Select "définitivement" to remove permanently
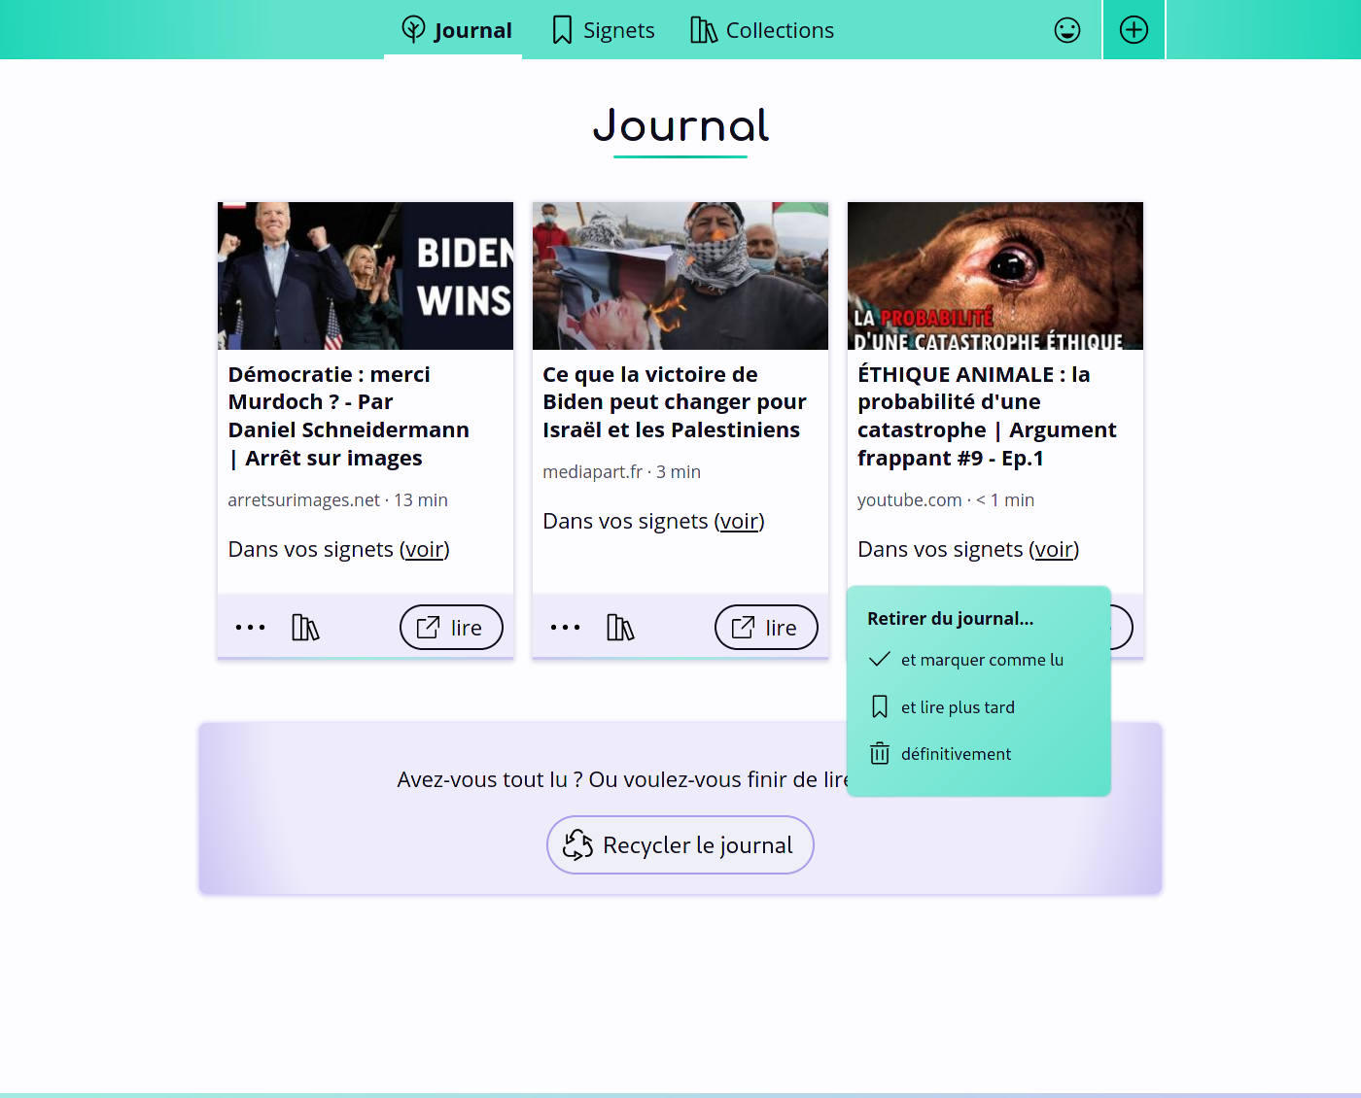 (957, 753)
